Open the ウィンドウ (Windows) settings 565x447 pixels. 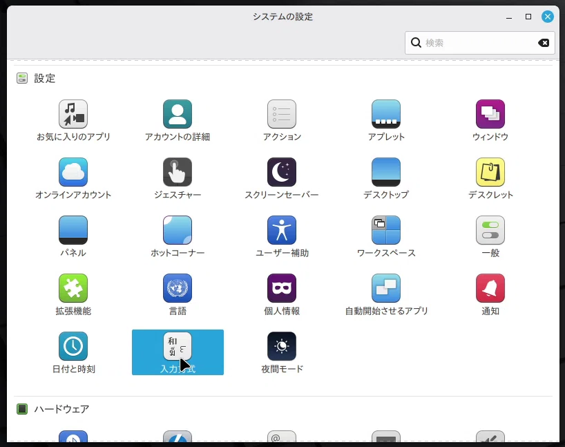point(490,121)
